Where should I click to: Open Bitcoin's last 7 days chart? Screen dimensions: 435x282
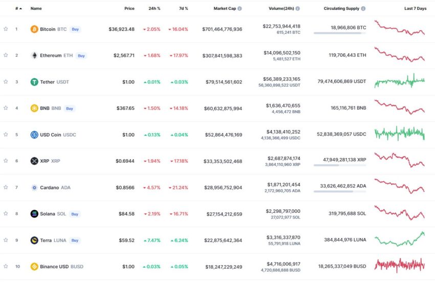pyautogui.click(x=400, y=28)
